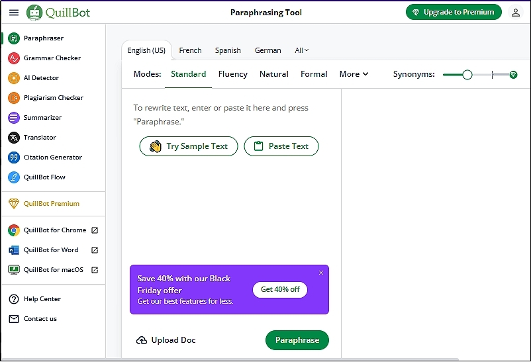Expand the All languages dropdown
Image resolution: width=531 pixels, height=362 pixels.
point(301,50)
